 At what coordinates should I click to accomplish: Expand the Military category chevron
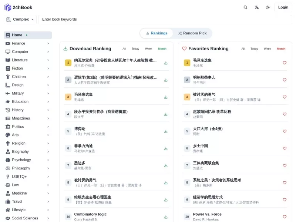tap(48, 93)
